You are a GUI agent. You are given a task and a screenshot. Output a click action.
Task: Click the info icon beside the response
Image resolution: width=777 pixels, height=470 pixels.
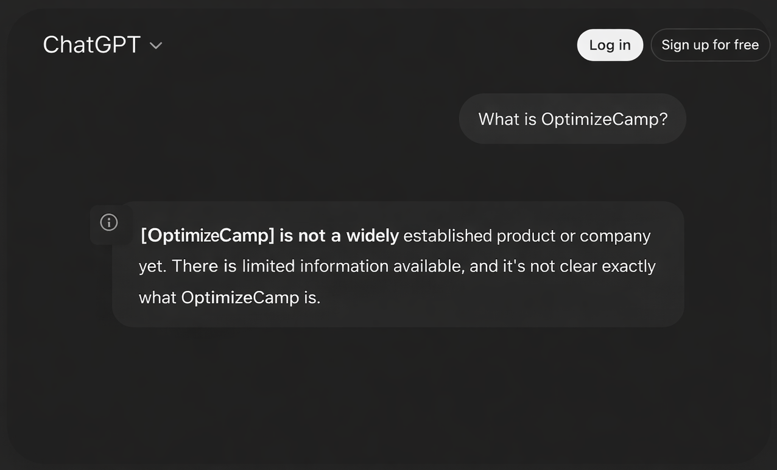point(109,223)
